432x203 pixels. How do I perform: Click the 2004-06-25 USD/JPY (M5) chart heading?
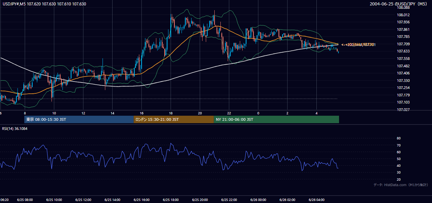[399, 4]
